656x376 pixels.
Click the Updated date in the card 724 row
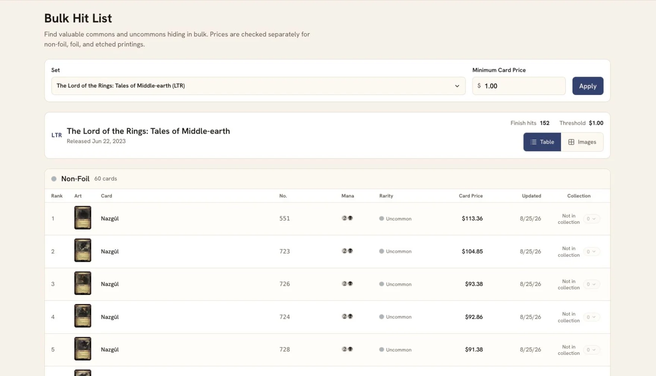tap(530, 317)
